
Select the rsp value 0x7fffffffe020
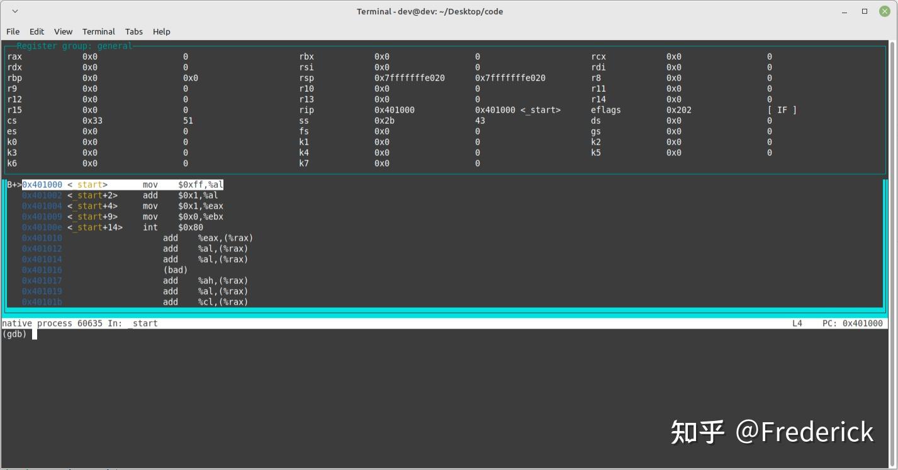[409, 78]
